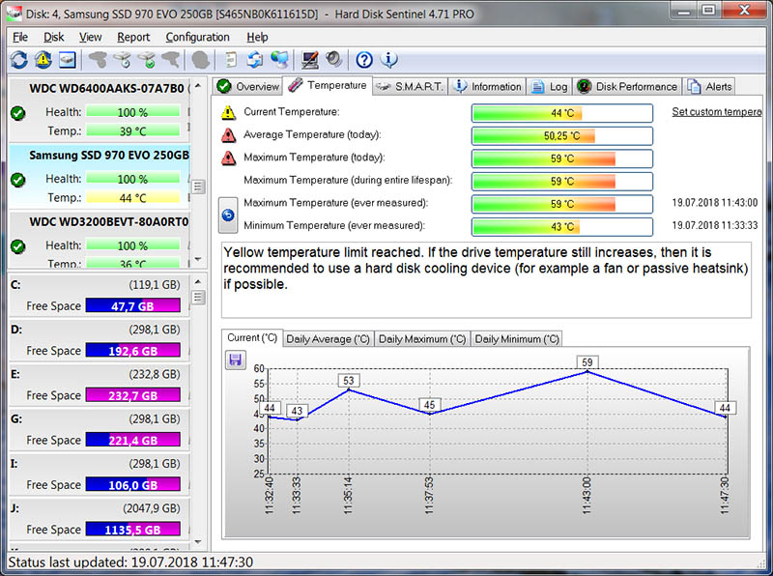Click the disk list scroll down arrow
The width and height of the screenshot is (773, 576).
point(198,259)
